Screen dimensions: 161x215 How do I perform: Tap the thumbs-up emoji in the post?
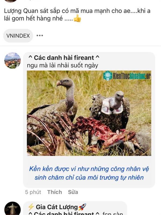(x=77, y=18)
